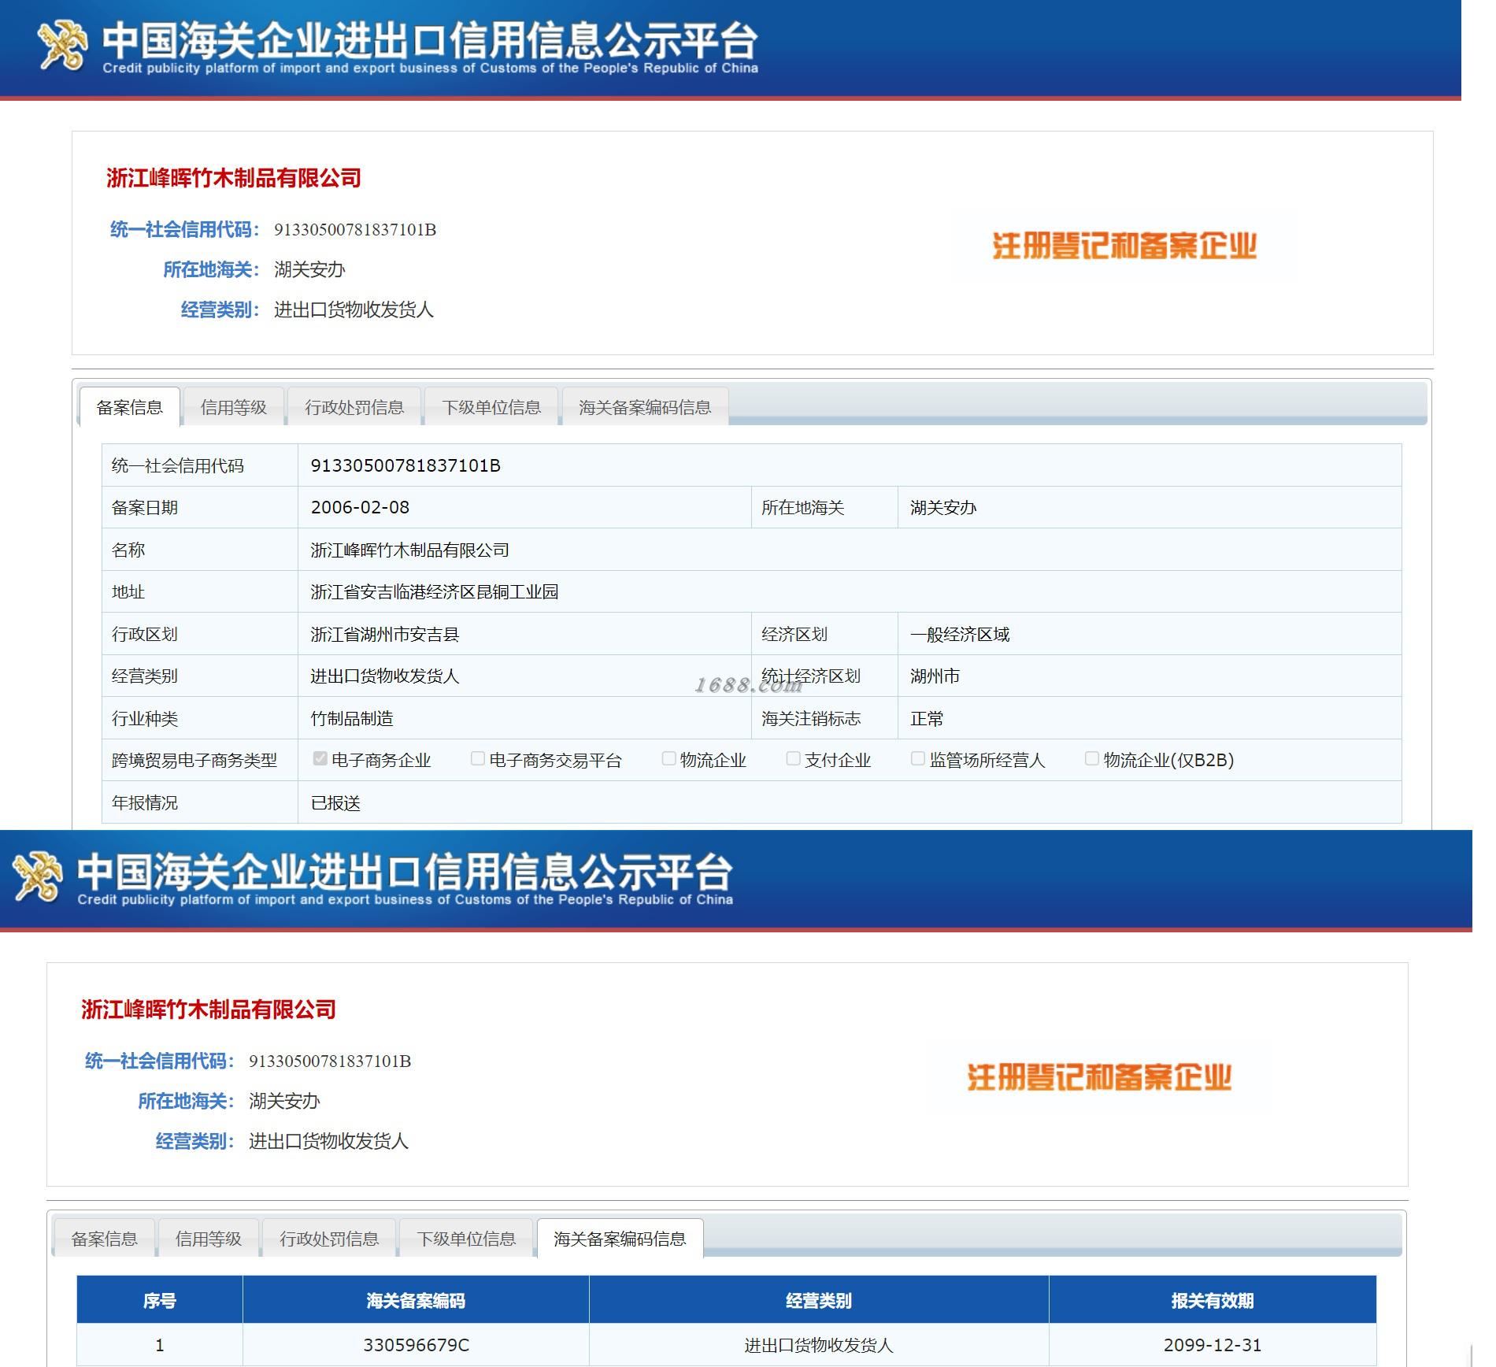Click 浙江省湖州市安吉县 administrative division value
Screen dimensions: 1496x1367
click(385, 634)
